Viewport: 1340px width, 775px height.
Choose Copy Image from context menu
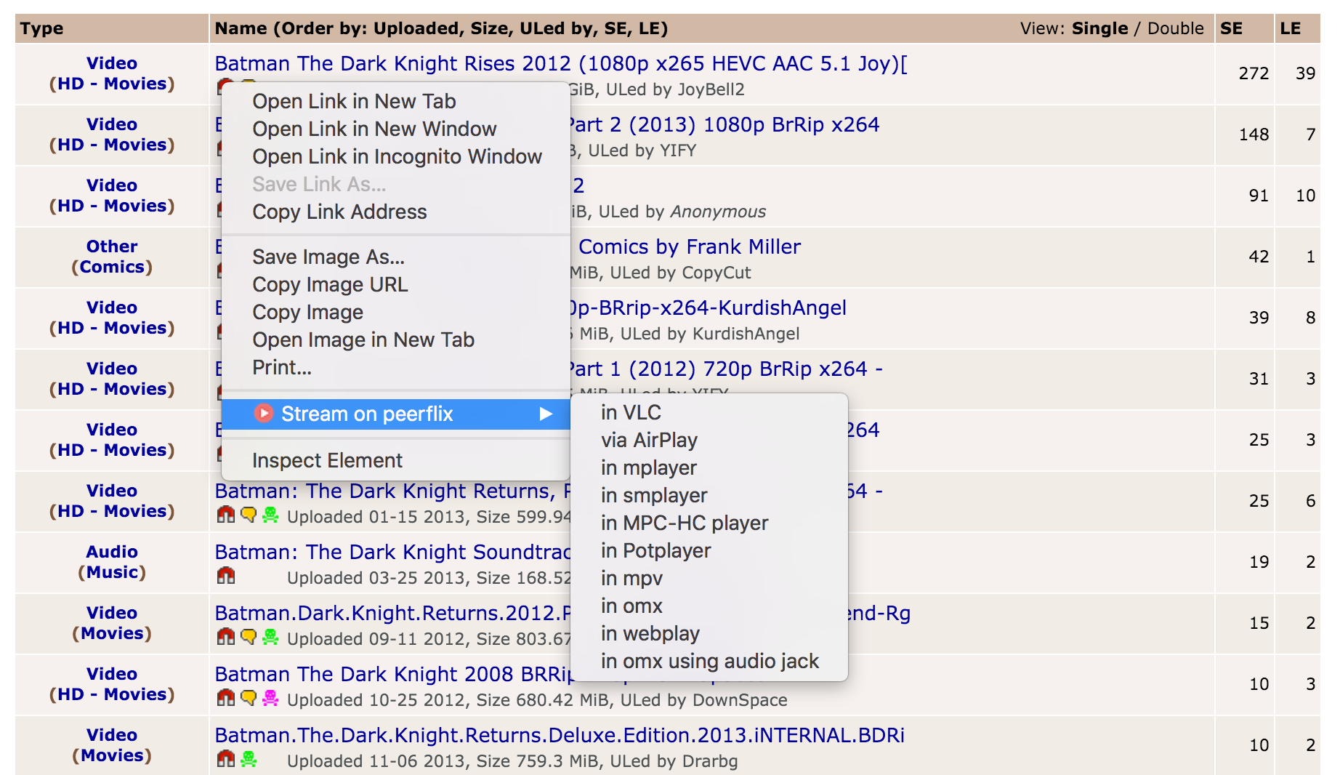[396, 312]
